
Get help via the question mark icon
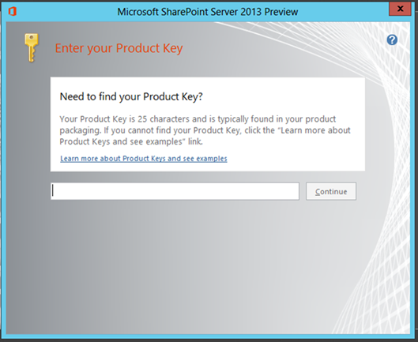click(392, 40)
